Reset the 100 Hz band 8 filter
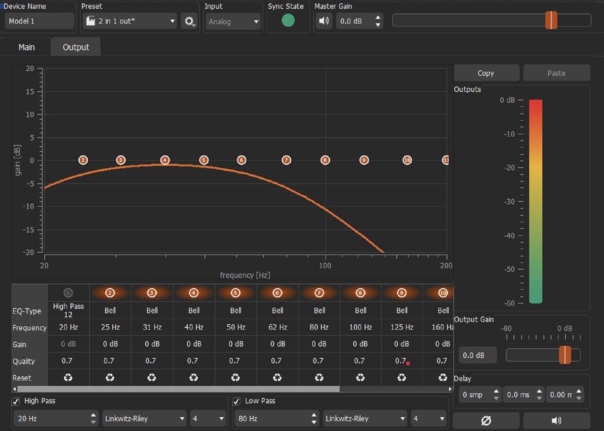 [361, 378]
